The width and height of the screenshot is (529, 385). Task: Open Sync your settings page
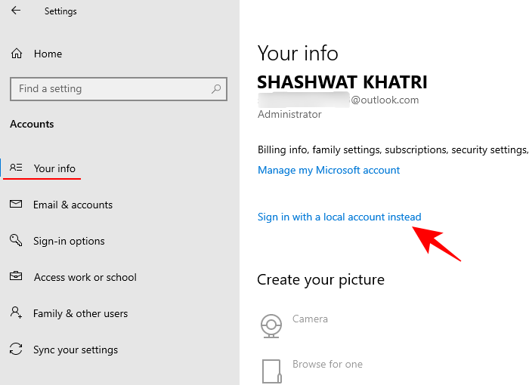pyautogui.click(x=76, y=350)
